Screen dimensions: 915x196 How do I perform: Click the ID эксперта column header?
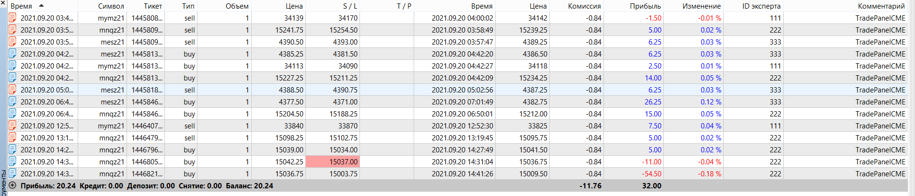pos(761,6)
